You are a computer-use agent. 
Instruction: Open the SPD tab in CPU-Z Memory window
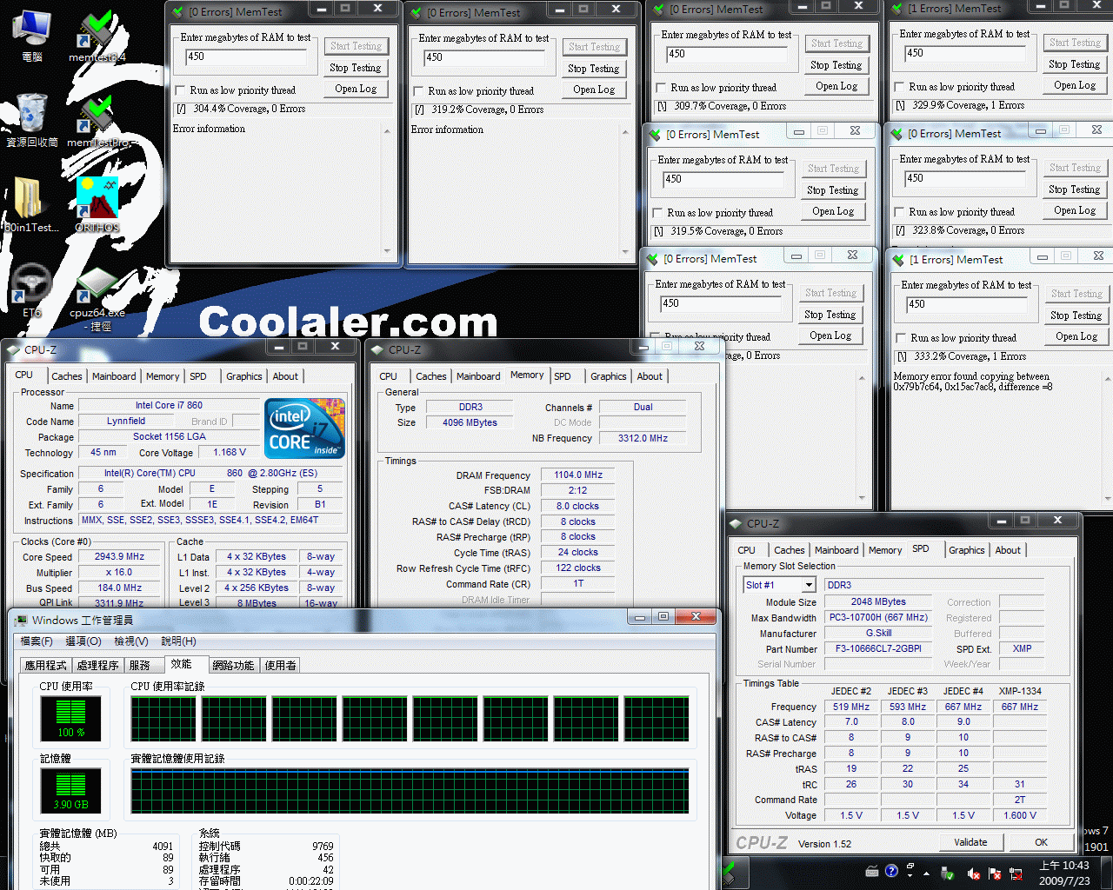coord(563,376)
